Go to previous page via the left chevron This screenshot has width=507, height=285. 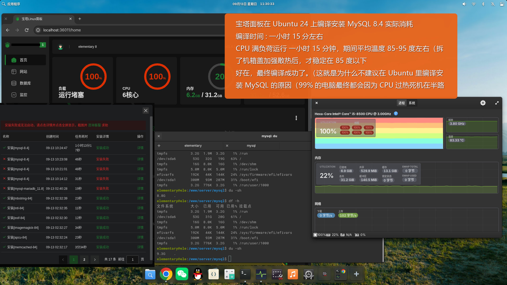click(x=63, y=259)
